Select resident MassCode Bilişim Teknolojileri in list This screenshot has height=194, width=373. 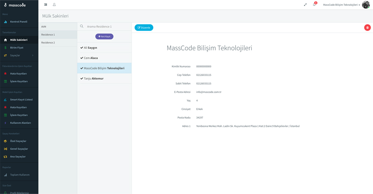point(104,68)
